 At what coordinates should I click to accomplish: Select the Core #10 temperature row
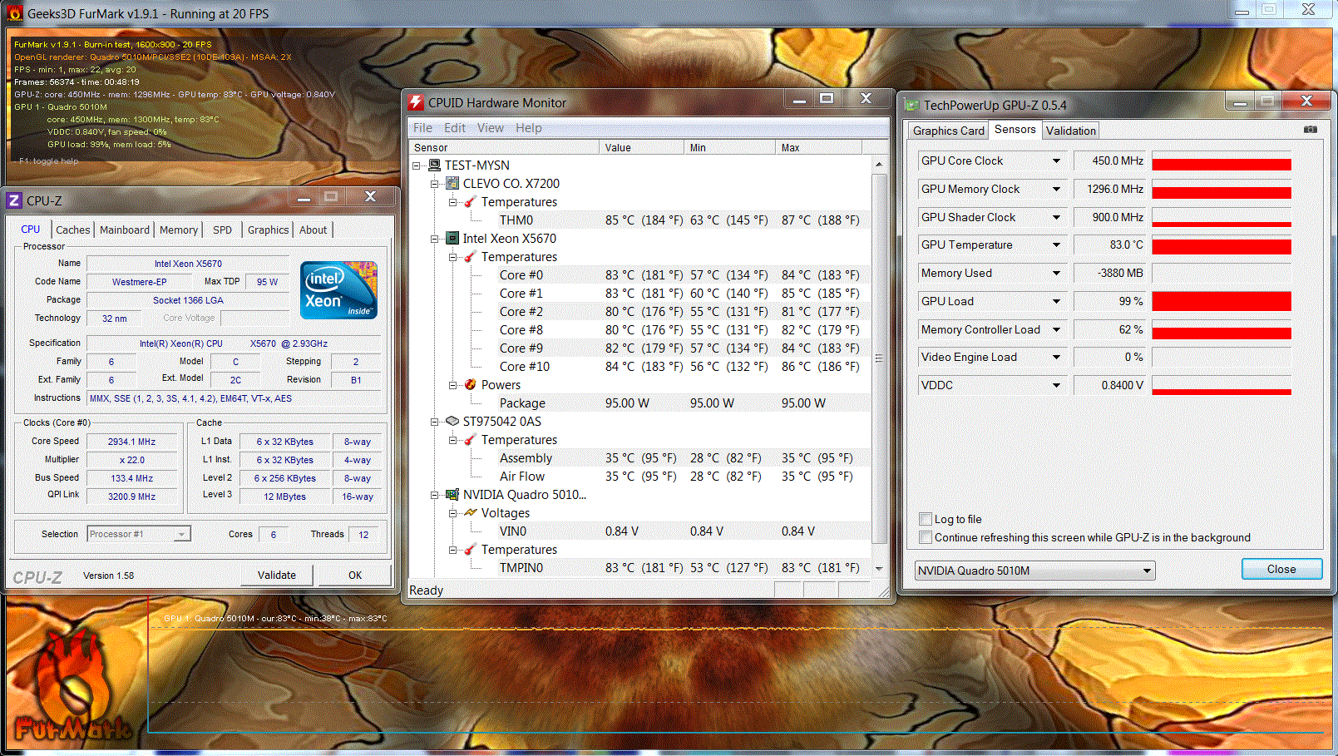(x=640, y=367)
